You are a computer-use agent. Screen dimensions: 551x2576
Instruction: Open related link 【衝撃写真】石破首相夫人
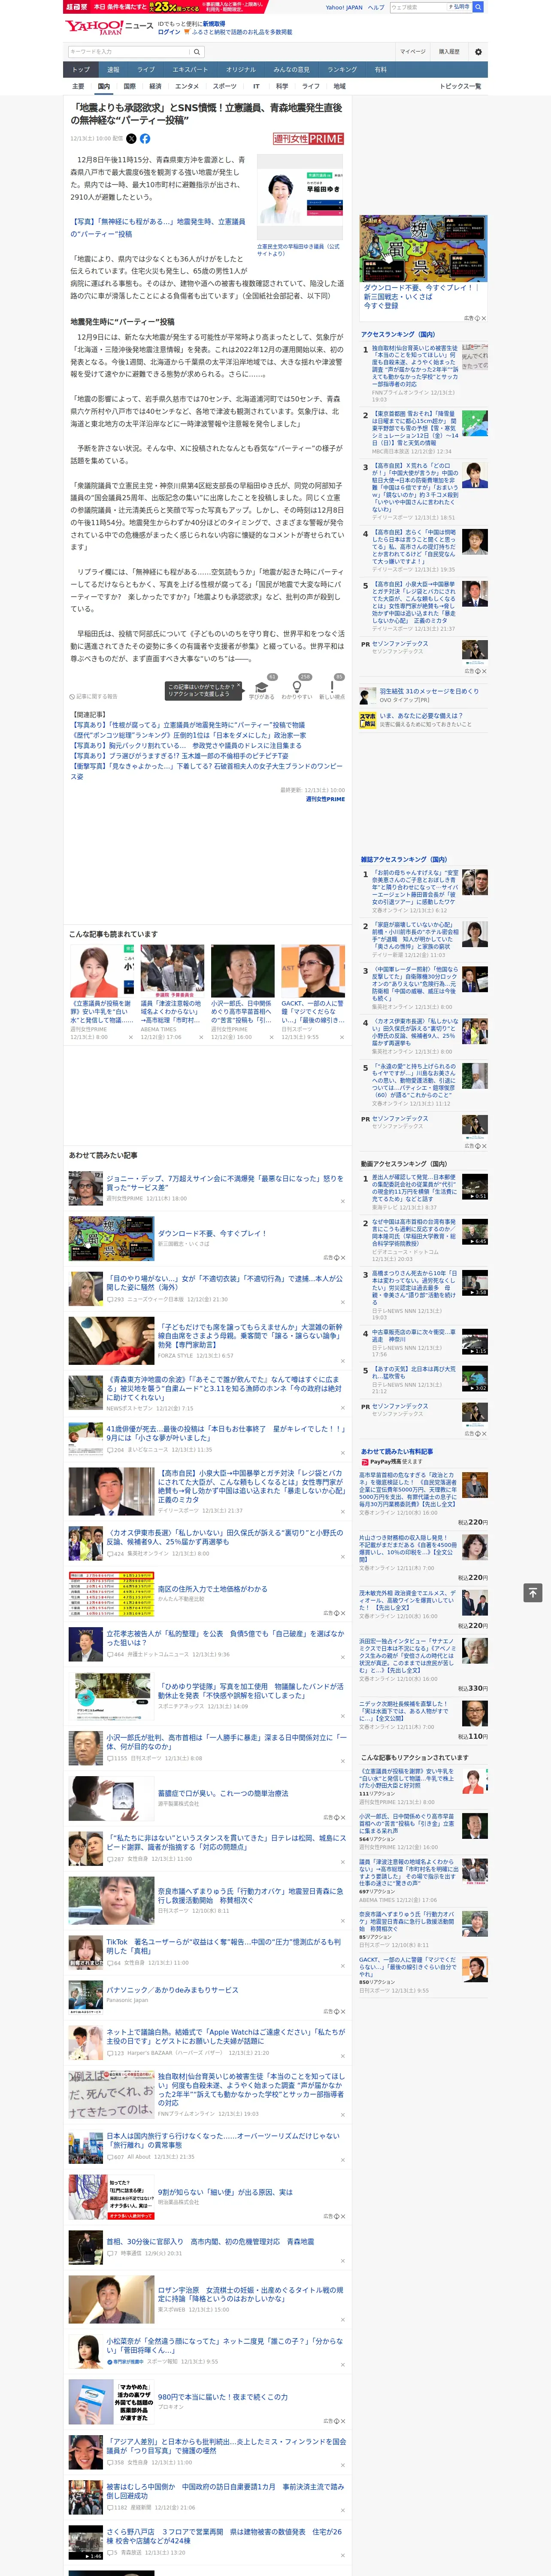pyautogui.click(x=206, y=771)
